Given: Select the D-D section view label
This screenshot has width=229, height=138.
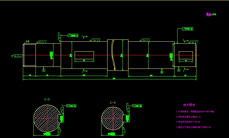Looking at the screenshot, I should coord(47,99).
